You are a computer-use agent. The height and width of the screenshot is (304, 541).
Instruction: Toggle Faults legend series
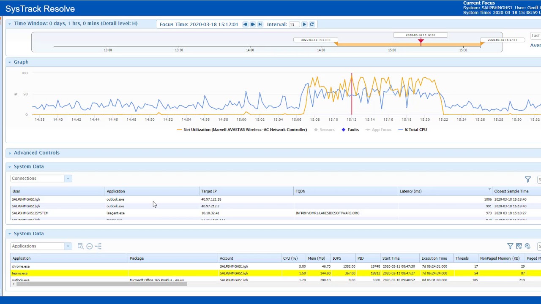click(x=350, y=130)
